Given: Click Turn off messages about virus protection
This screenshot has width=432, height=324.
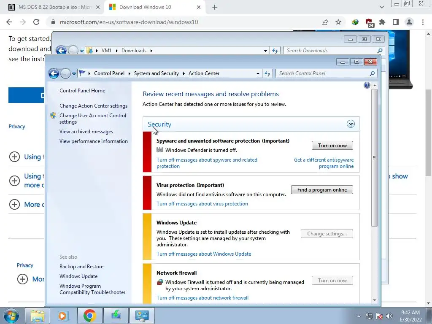Looking at the screenshot, I should (x=202, y=204).
